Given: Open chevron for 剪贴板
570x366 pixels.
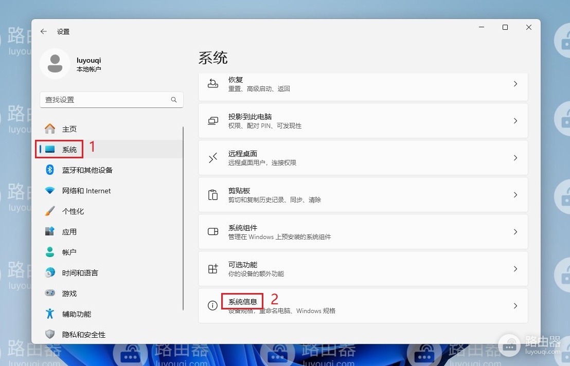Looking at the screenshot, I should pos(515,195).
